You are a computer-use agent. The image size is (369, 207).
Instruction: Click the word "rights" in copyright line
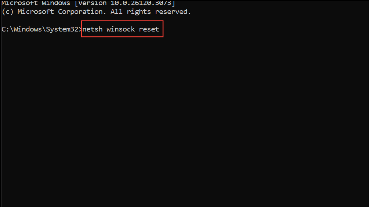(x=139, y=12)
